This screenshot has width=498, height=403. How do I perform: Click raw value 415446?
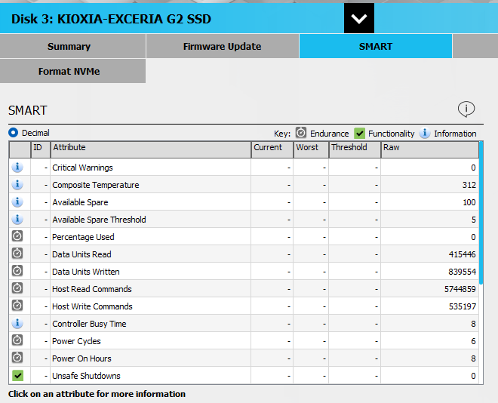(x=462, y=254)
